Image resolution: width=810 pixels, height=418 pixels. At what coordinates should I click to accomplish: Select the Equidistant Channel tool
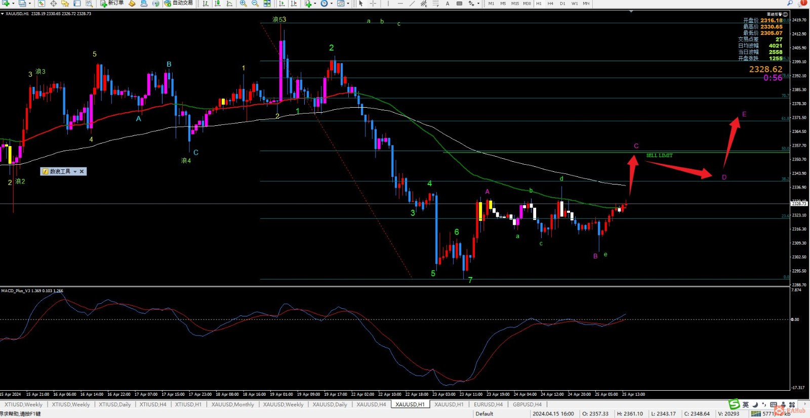click(x=424, y=4)
